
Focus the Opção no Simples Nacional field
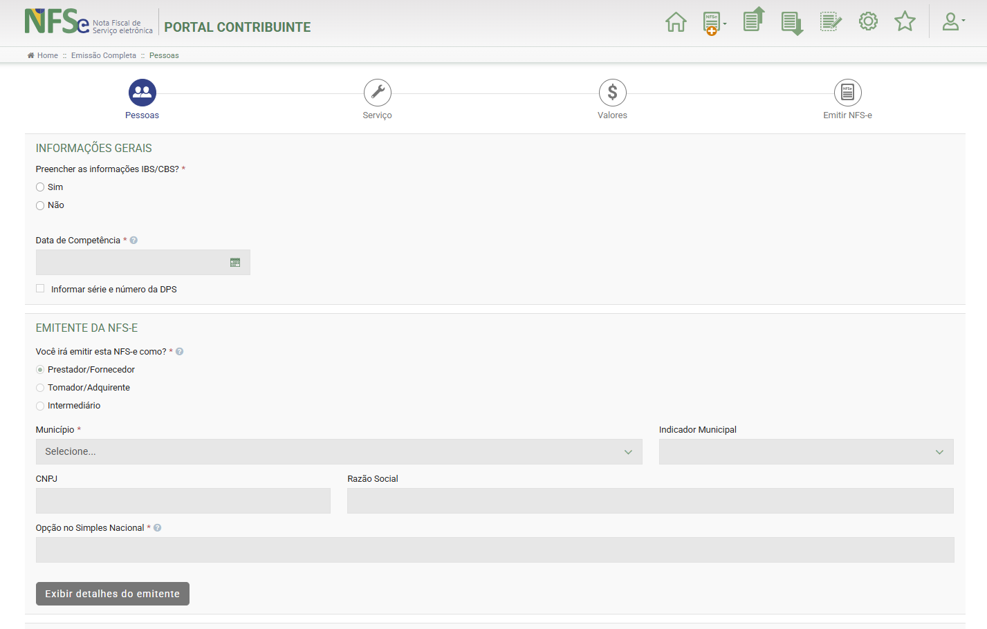495,550
